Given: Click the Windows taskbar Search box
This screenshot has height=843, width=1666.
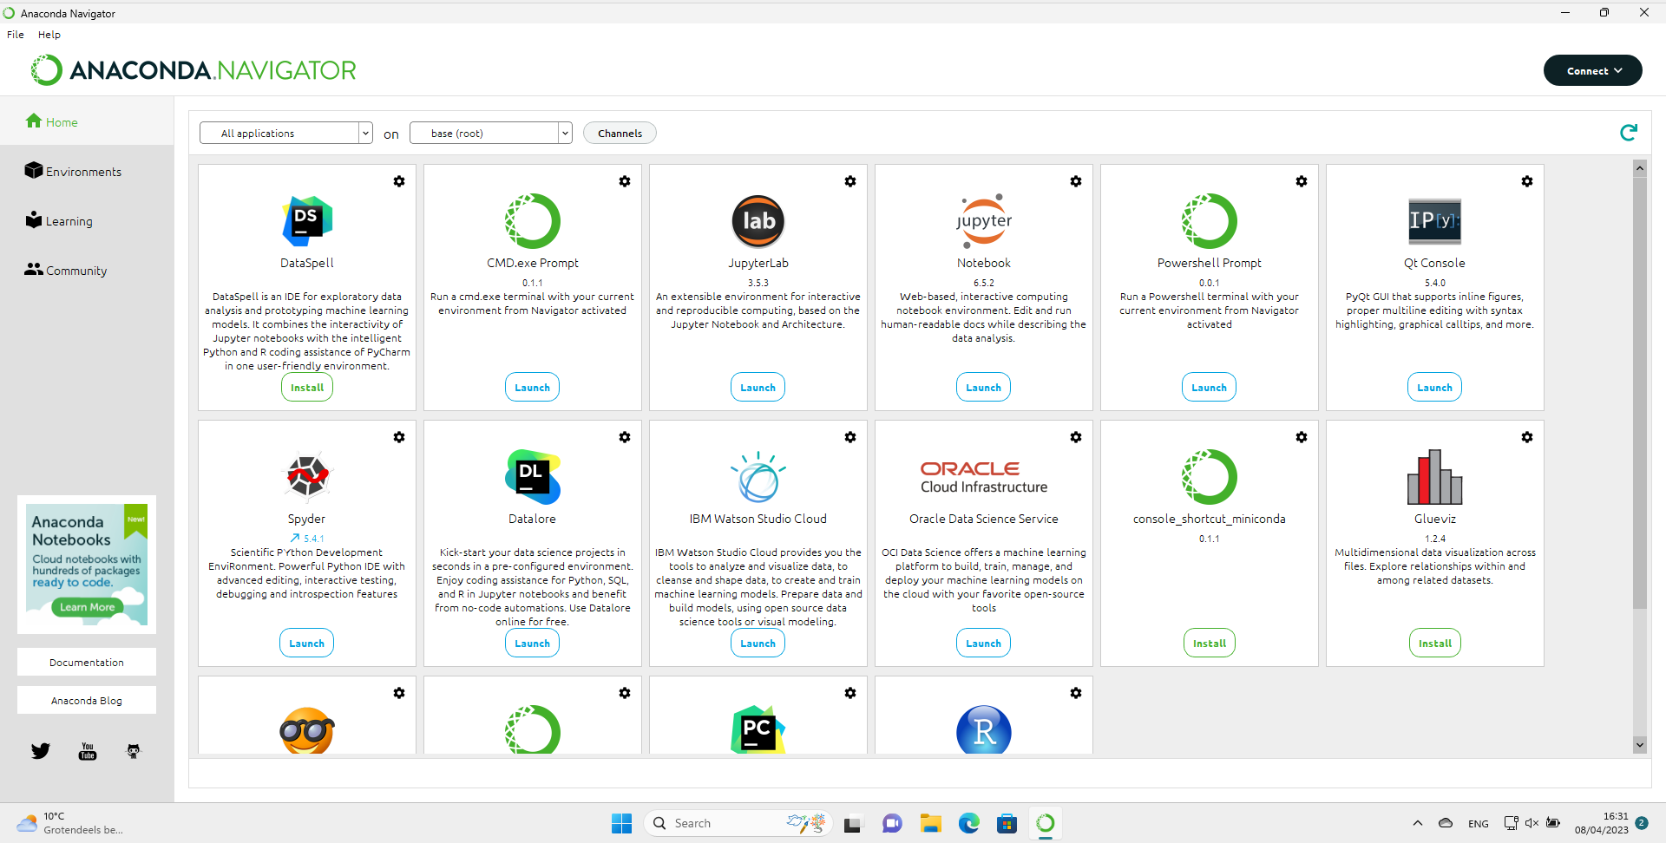Looking at the screenshot, I should coord(738,823).
